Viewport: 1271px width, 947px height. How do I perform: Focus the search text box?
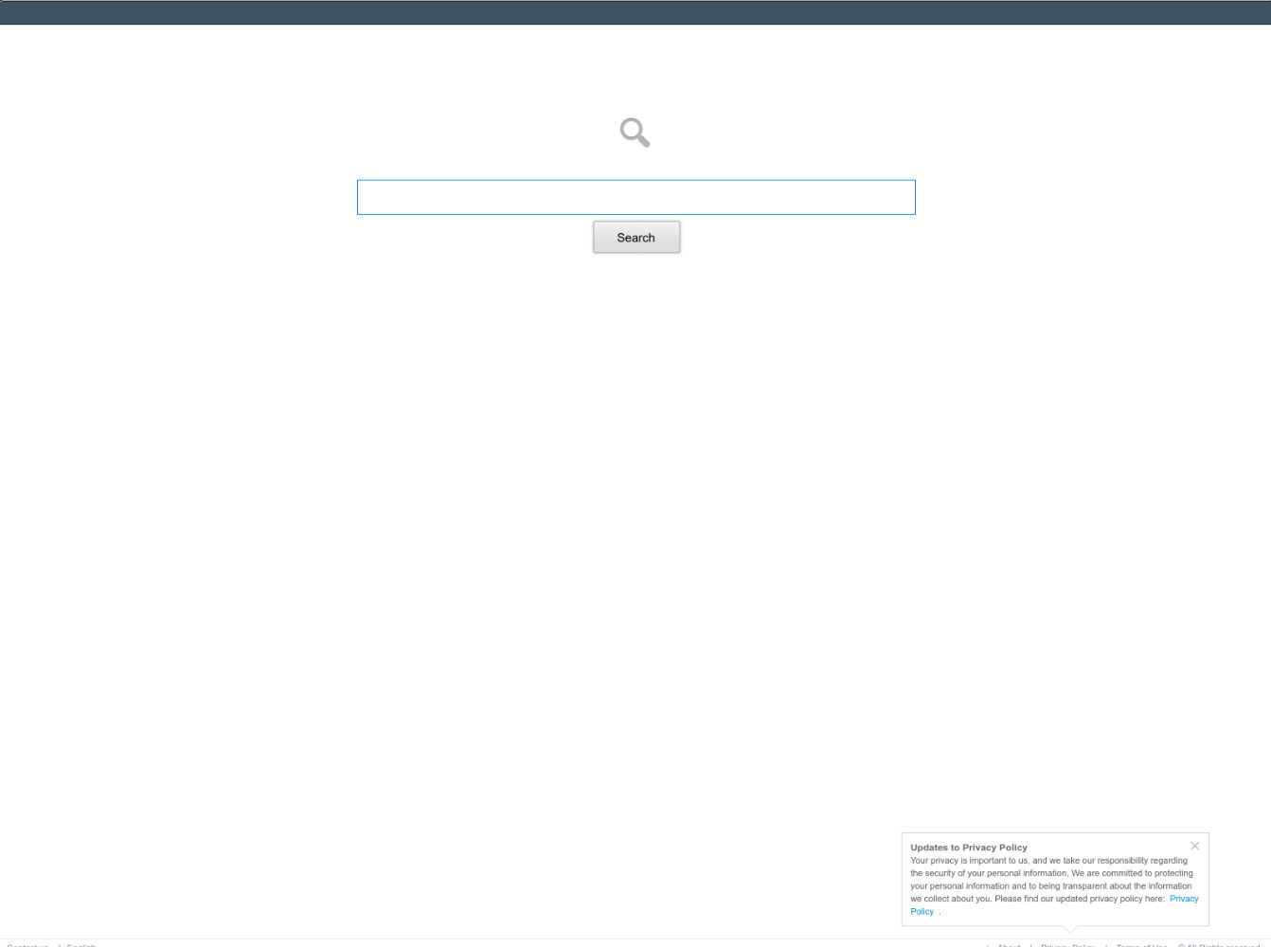tap(636, 197)
